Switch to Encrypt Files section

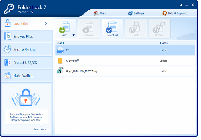pos(26,37)
